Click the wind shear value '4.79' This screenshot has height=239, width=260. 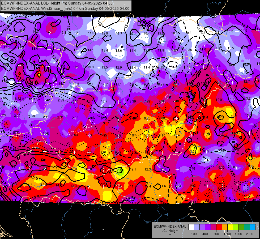click(x=32, y=116)
